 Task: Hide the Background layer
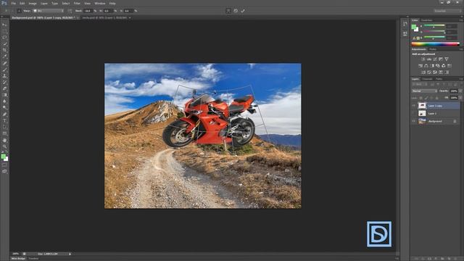pos(414,121)
